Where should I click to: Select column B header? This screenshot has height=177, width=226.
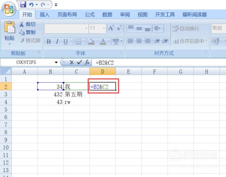(x=50, y=72)
